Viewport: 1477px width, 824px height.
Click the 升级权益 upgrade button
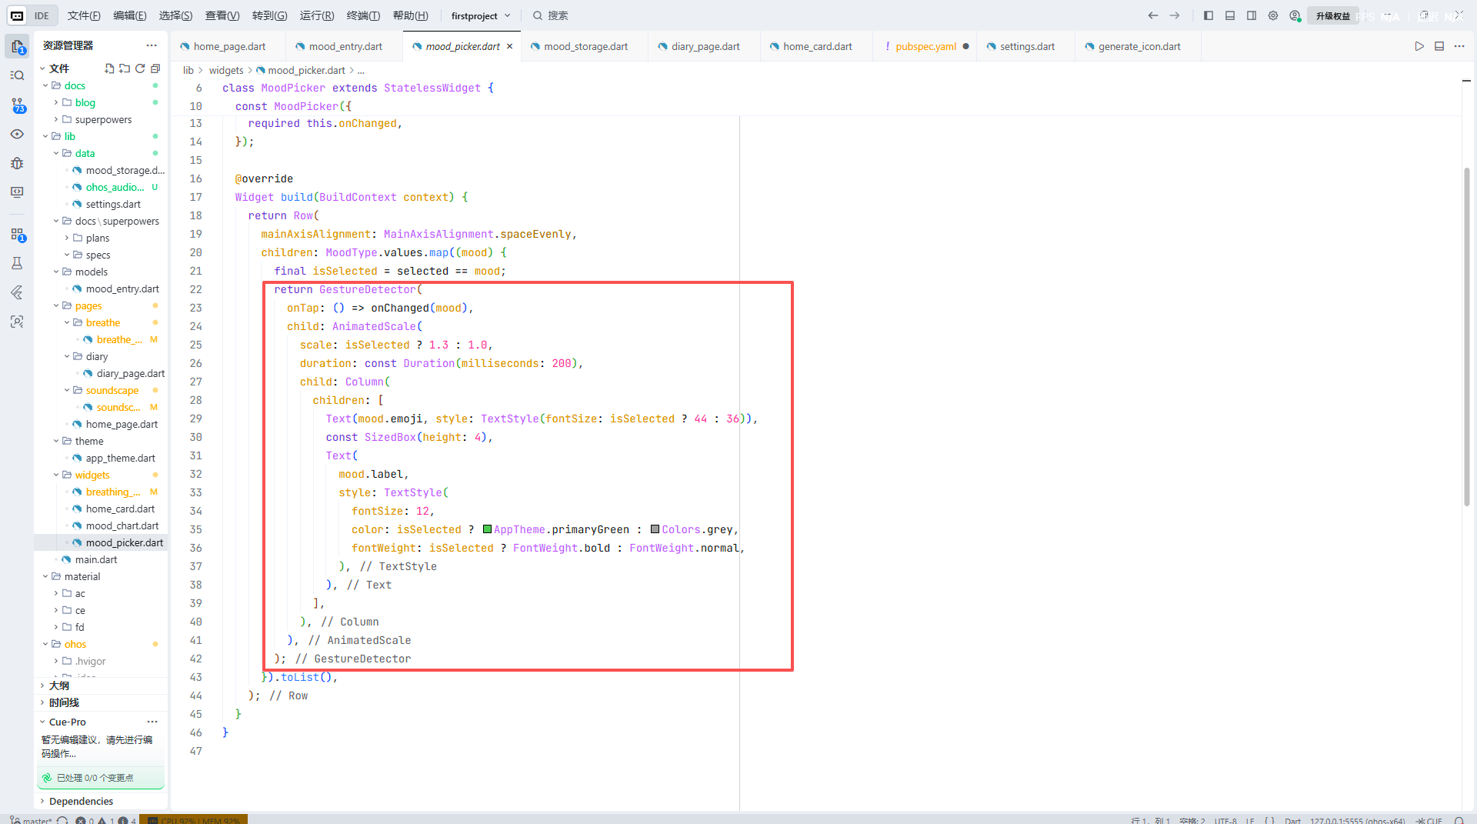[x=1332, y=15]
